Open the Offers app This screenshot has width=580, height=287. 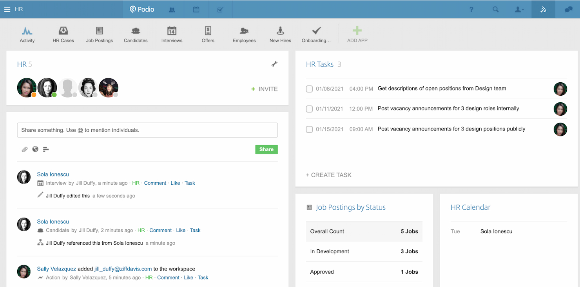coord(208,35)
